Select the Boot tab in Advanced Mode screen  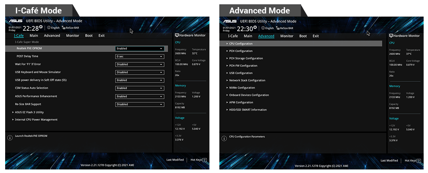(303, 36)
